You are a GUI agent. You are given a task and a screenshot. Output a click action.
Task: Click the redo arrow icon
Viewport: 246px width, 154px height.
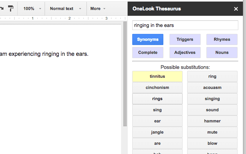[x=2, y=8]
